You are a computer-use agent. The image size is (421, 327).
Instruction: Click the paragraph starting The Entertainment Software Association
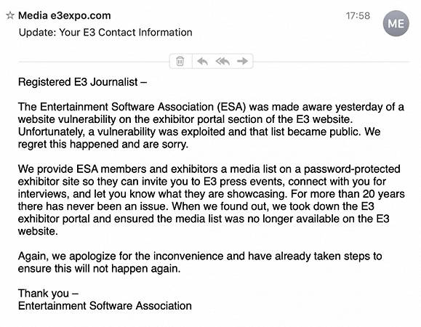[x=211, y=126]
